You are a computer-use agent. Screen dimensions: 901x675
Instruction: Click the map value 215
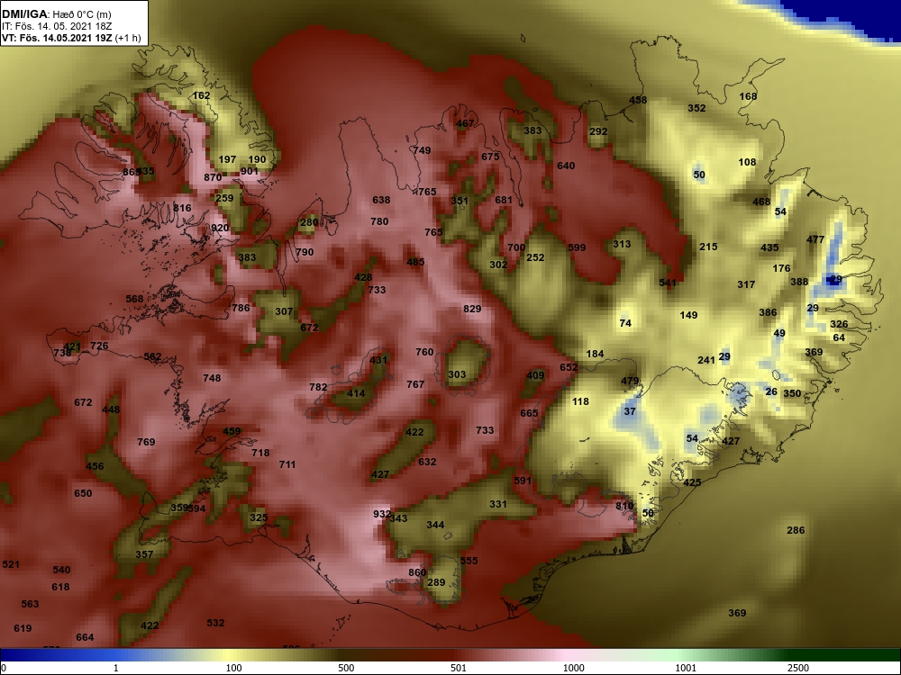[x=708, y=247]
